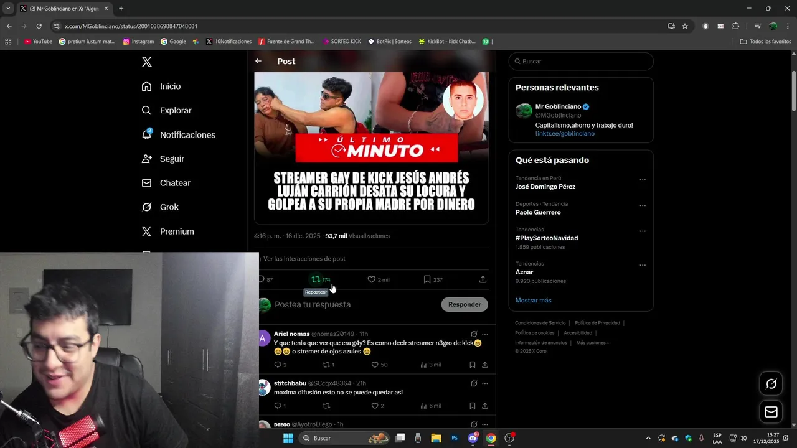Image resolution: width=797 pixels, height=448 pixels.
Task: Open the floating messages envelope button
Action: (x=771, y=412)
